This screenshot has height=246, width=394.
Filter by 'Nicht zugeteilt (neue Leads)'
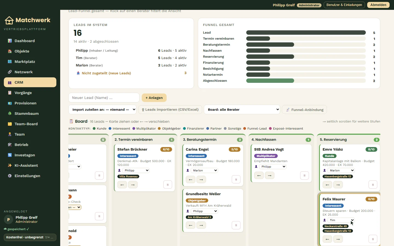pos(131,73)
